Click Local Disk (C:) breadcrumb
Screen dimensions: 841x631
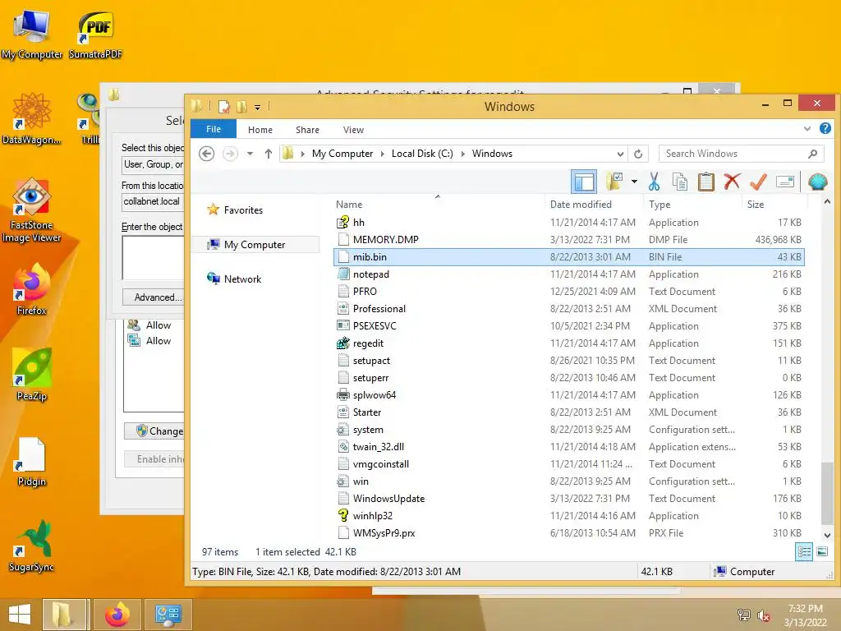coord(422,154)
